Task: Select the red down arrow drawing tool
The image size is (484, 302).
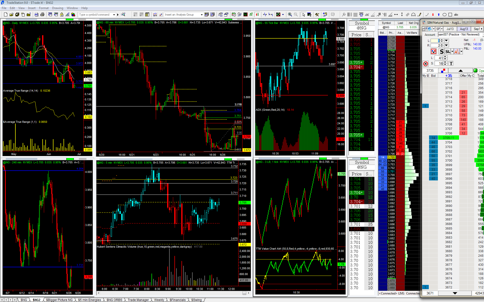Action: [x=433, y=15]
